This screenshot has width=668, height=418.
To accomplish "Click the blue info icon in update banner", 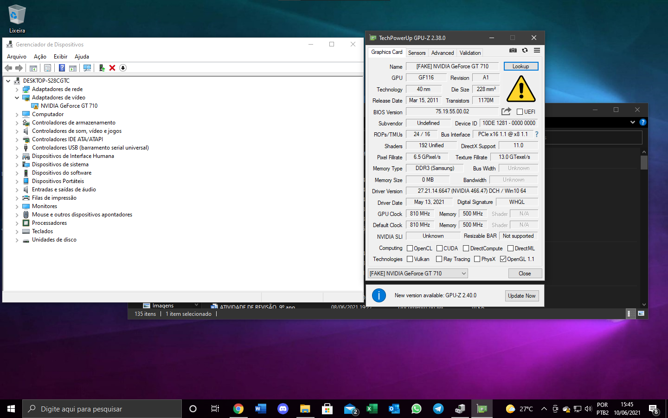I will 379,295.
